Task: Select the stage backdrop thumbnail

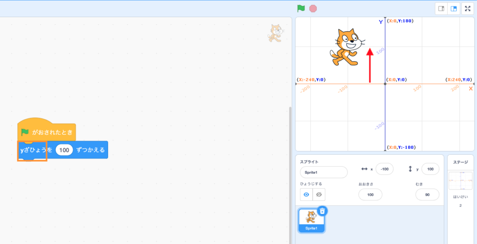Action: 460,181
